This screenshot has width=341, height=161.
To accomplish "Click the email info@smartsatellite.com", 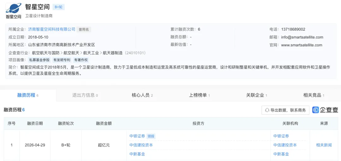I will click(x=302, y=37).
